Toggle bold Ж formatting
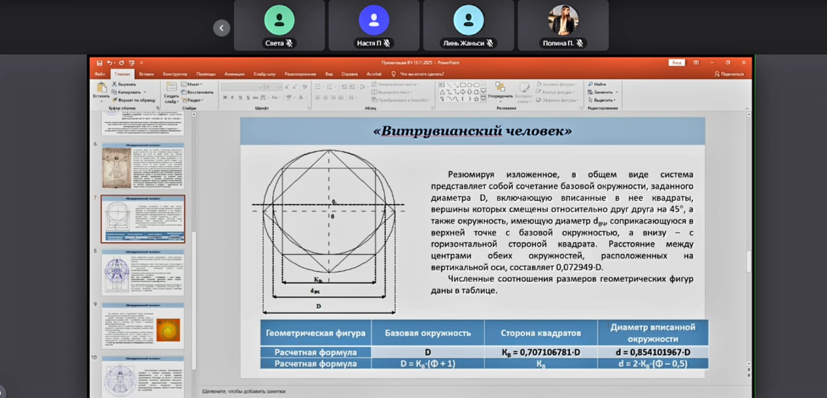Screen dimensions: 827x398 (x=225, y=98)
